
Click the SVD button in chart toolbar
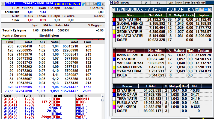[x=187, y=3]
